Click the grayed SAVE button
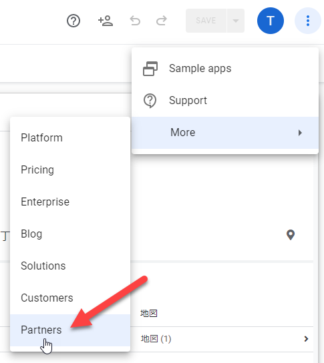Screen dimensions: 324x363 point(206,21)
